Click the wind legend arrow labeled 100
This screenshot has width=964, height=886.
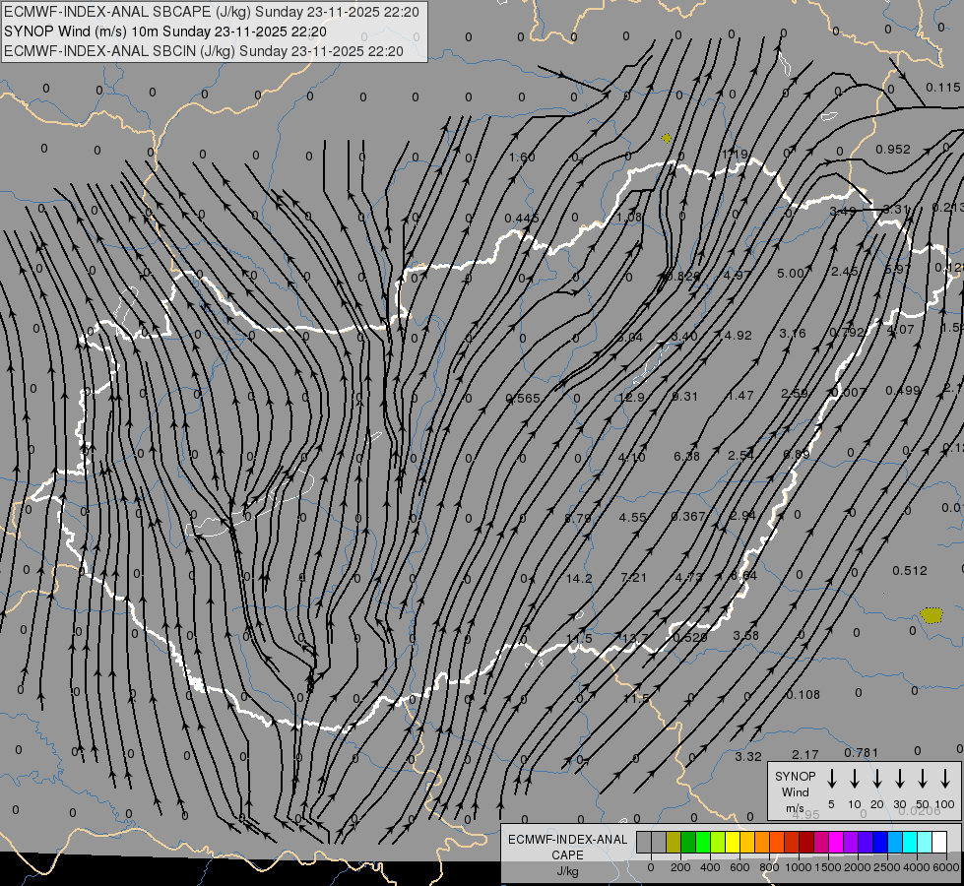coord(945,779)
